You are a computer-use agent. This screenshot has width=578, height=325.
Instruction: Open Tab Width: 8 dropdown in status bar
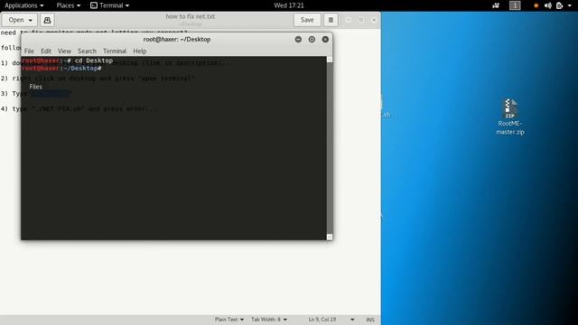tap(269, 320)
